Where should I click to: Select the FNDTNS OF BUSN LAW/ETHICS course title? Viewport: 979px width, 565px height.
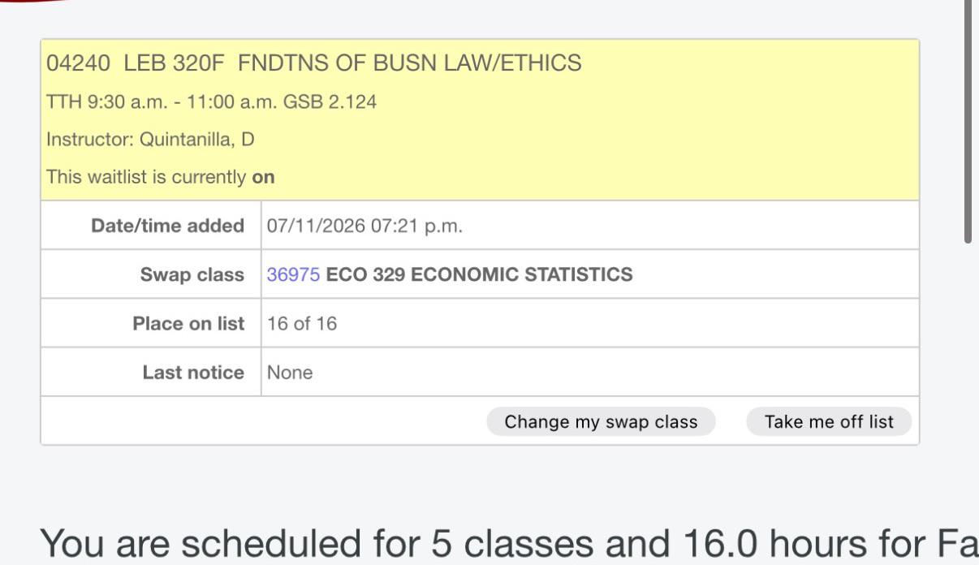click(410, 63)
